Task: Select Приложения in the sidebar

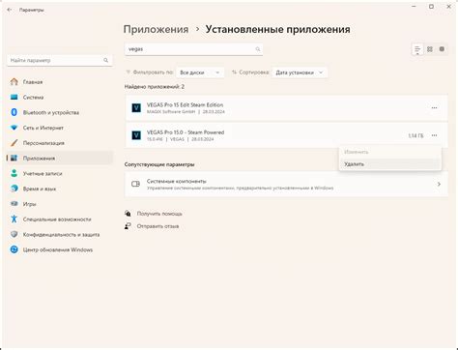Action: click(60, 158)
